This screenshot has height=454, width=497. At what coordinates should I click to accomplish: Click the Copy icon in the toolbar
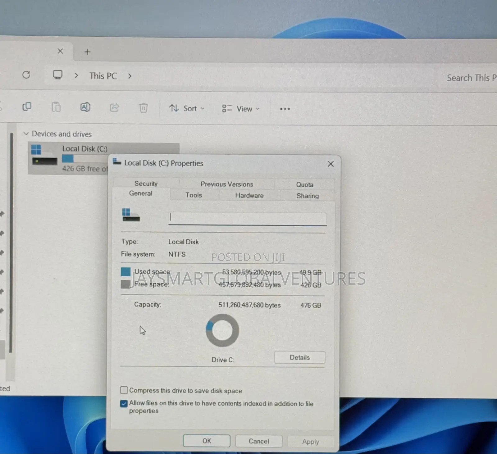27,107
